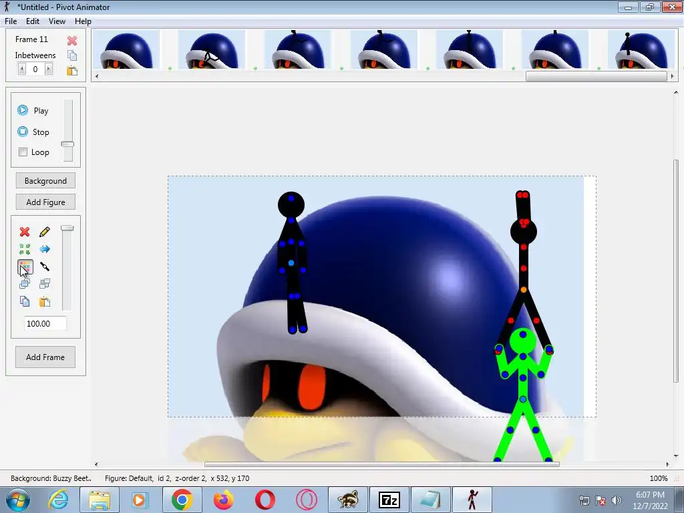Click the Background: Buzzy Beet.. status text

point(51,478)
